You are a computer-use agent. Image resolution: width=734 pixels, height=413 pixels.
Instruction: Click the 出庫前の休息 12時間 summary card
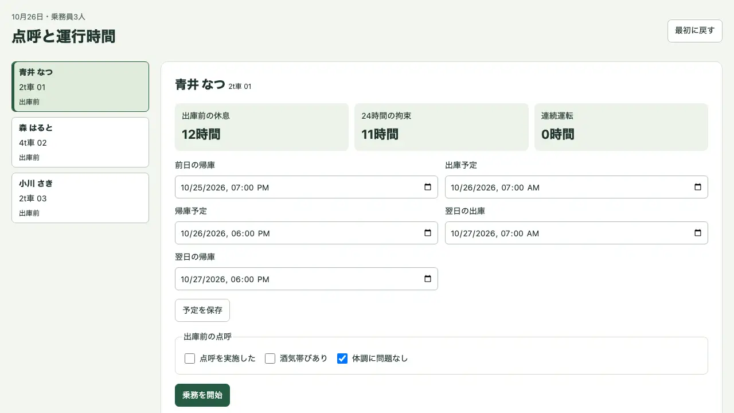point(261,127)
